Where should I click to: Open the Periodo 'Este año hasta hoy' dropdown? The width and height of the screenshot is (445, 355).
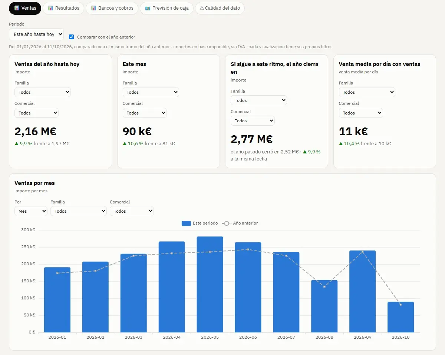(x=36, y=34)
